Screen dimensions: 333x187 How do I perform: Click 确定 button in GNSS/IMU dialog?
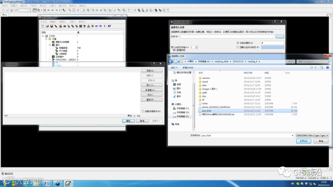[128, 121]
